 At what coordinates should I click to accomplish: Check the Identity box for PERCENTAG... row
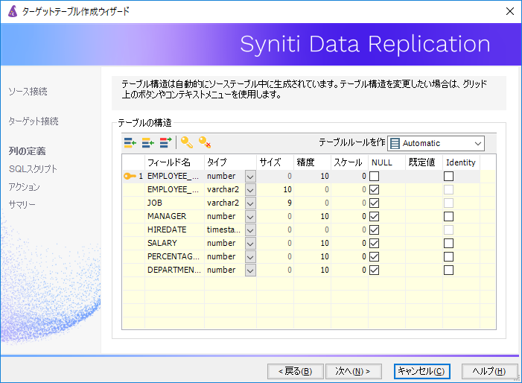pos(448,256)
